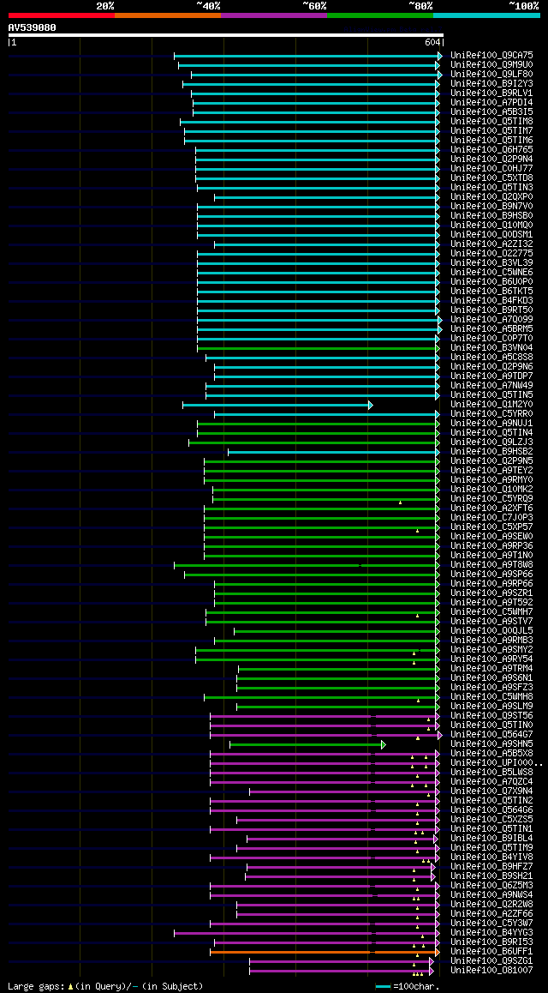Image resolution: width=548 pixels, height=993 pixels.
Task: Select label UniRef100_C5XP57
Action: tap(491, 527)
